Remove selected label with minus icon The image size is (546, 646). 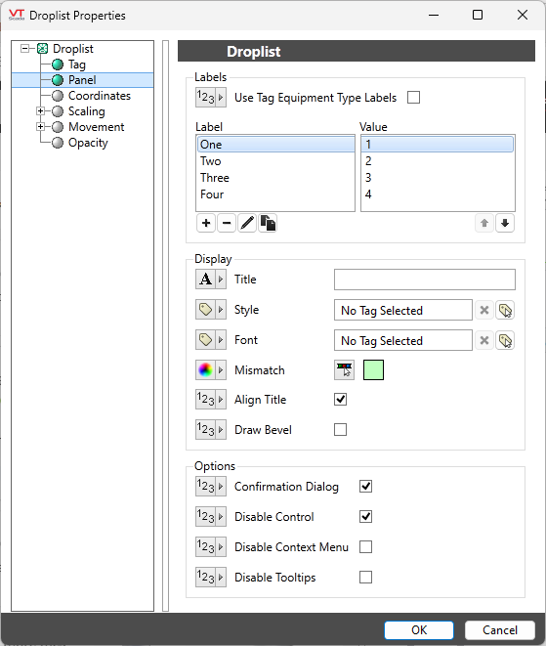[227, 223]
